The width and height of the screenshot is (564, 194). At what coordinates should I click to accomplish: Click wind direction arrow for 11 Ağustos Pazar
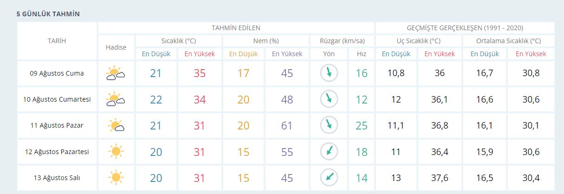[x=329, y=125]
